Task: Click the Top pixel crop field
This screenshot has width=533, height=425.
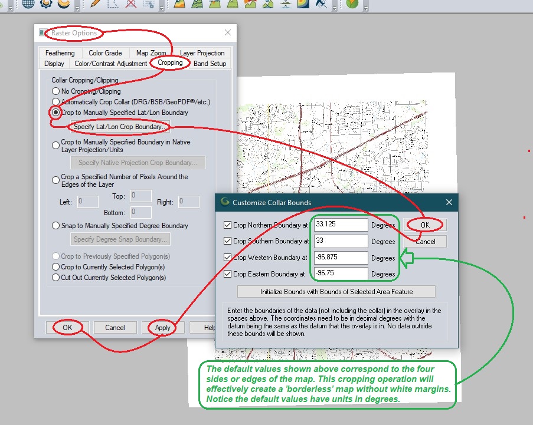Action: pyautogui.click(x=140, y=196)
